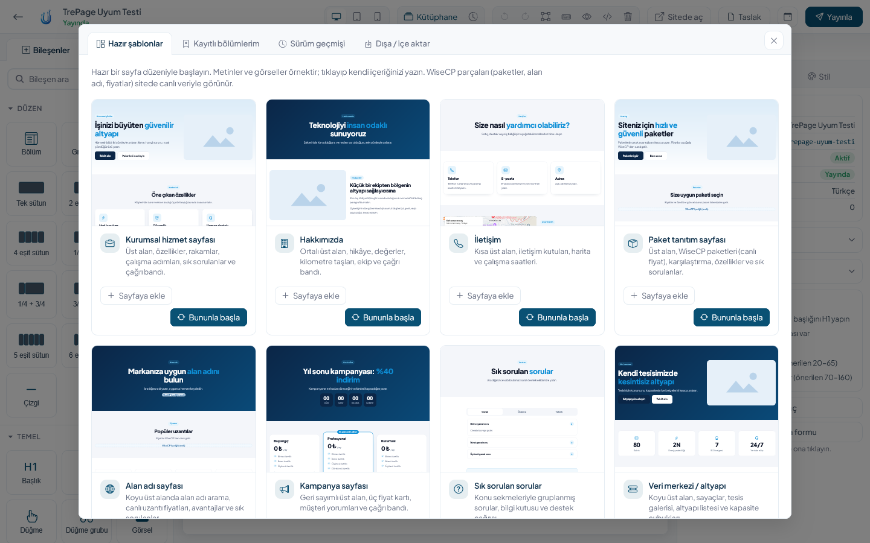Click the Sitede aç button

pyautogui.click(x=679, y=17)
